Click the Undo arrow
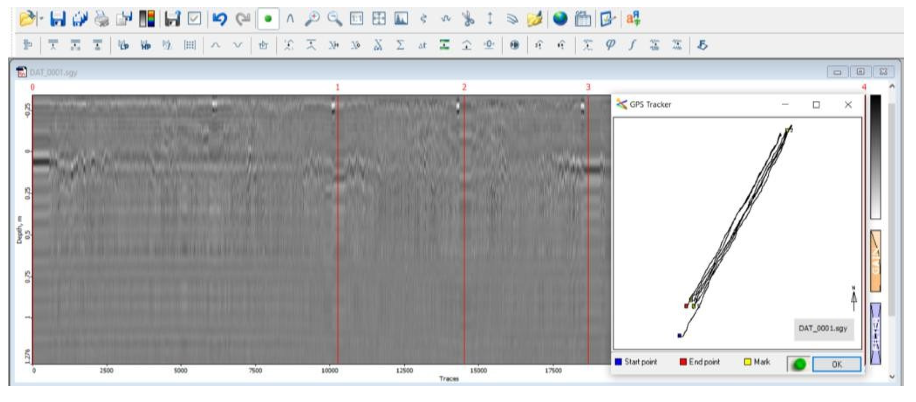 (x=220, y=19)
